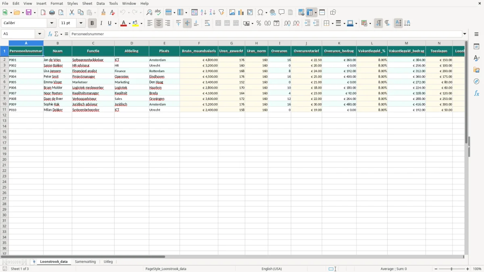This screenshot has width=484, height=272.
Task: Click the Add Decimal Place icon
Action: (287, 23)
